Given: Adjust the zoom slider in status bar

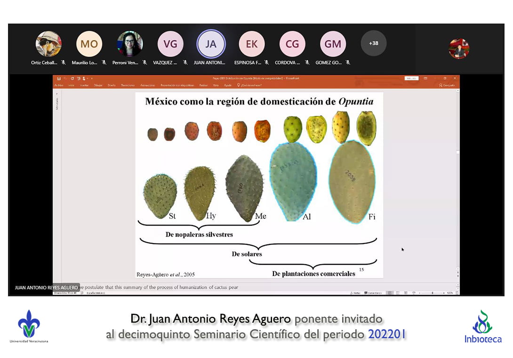Looking at the screenshot, I should coord(432,293).
